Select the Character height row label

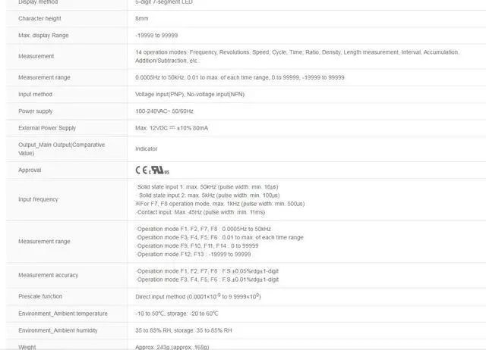pyautogui.click(x=39, y=18)
